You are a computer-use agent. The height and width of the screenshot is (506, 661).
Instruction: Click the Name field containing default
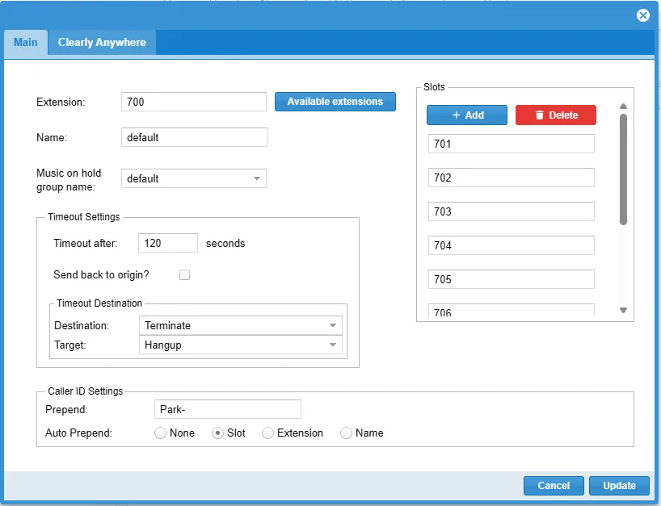[195, 137]
